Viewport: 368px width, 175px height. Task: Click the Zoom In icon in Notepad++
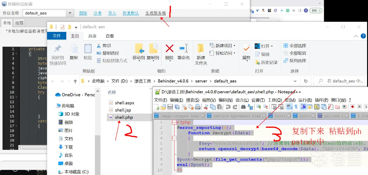(259, 107)
